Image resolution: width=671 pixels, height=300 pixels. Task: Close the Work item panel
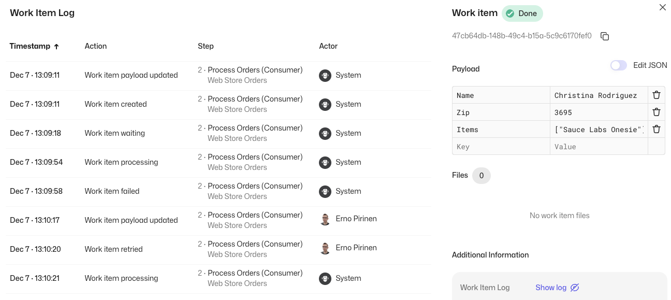662,7
